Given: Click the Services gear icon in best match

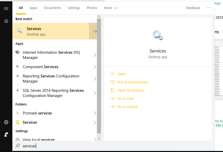Looking at the screenshot, I should pyautogui.click(x=20, y=31).
